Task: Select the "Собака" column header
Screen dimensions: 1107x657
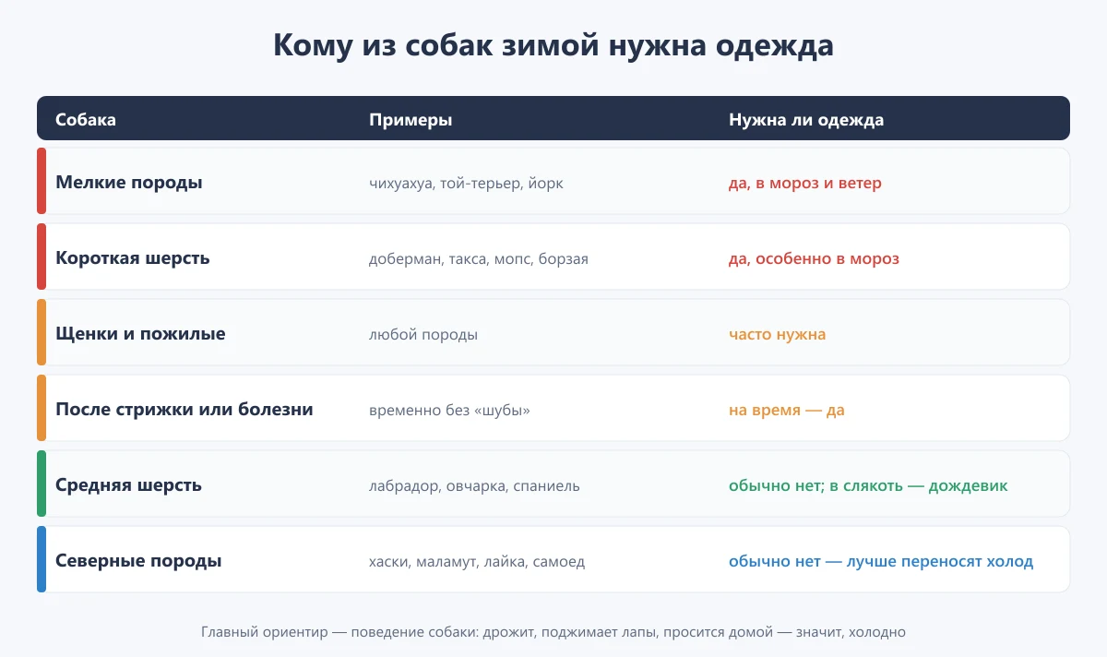Action: [x=86, y=120]
